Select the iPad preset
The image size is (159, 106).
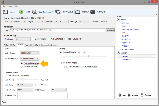click(124, 33)
